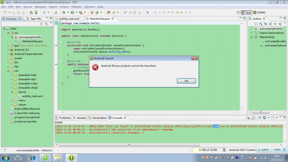
Task: Toggle Hide Static Members in Outline
Action: pyautogui.click(x=270, y=24)
